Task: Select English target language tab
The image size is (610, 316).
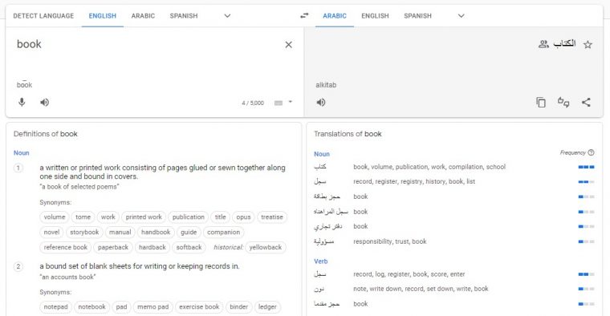Action: 375,16
